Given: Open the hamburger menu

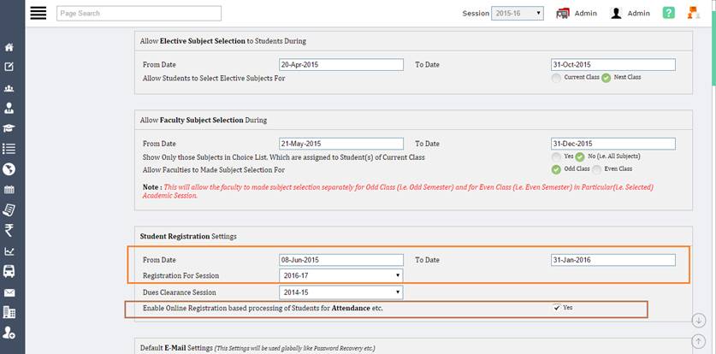Looking at the screenshot, I should pyautogui.click(x=38, y=13).
